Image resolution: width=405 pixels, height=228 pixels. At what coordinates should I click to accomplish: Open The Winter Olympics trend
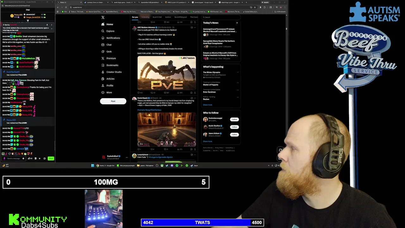click(x=212, y=72)
